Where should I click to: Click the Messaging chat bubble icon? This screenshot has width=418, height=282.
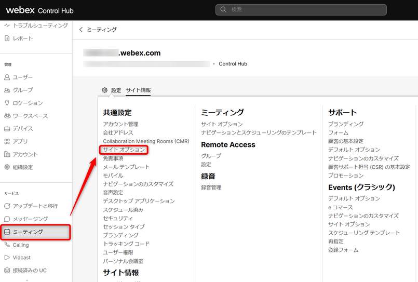(7, 219)
